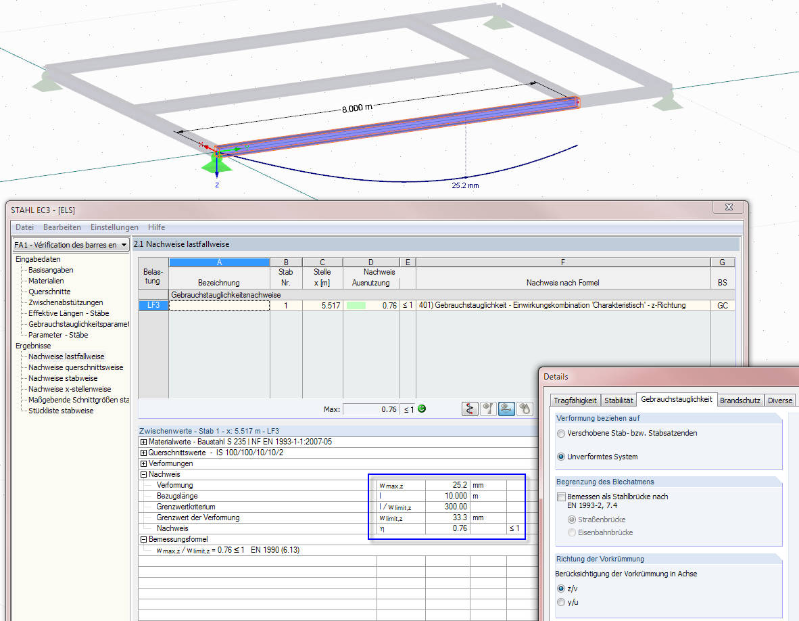Viewport: 799px width, 621px height.
Task: Click the 25.2 mm deflection label in model
Action: click(x=465, y=185)
